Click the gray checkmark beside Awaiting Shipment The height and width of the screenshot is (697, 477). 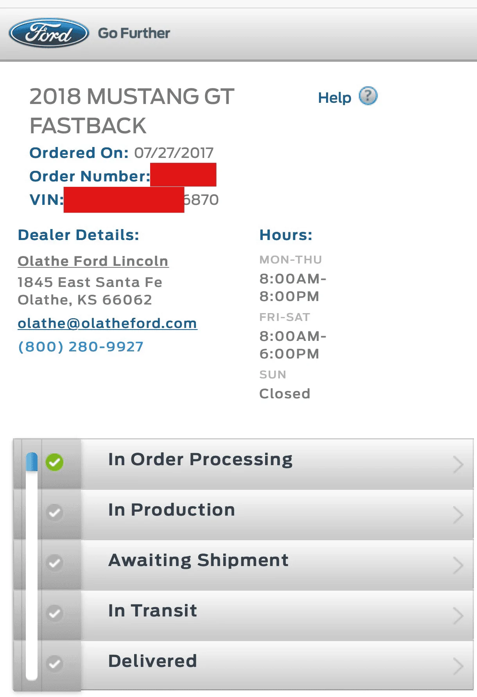[54, 563]
